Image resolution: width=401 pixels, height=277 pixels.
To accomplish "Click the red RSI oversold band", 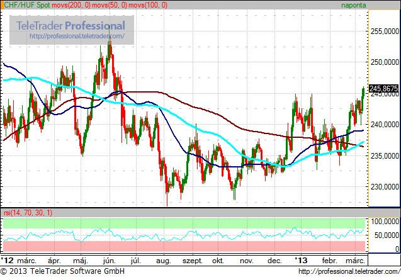I will pos(184,246).
